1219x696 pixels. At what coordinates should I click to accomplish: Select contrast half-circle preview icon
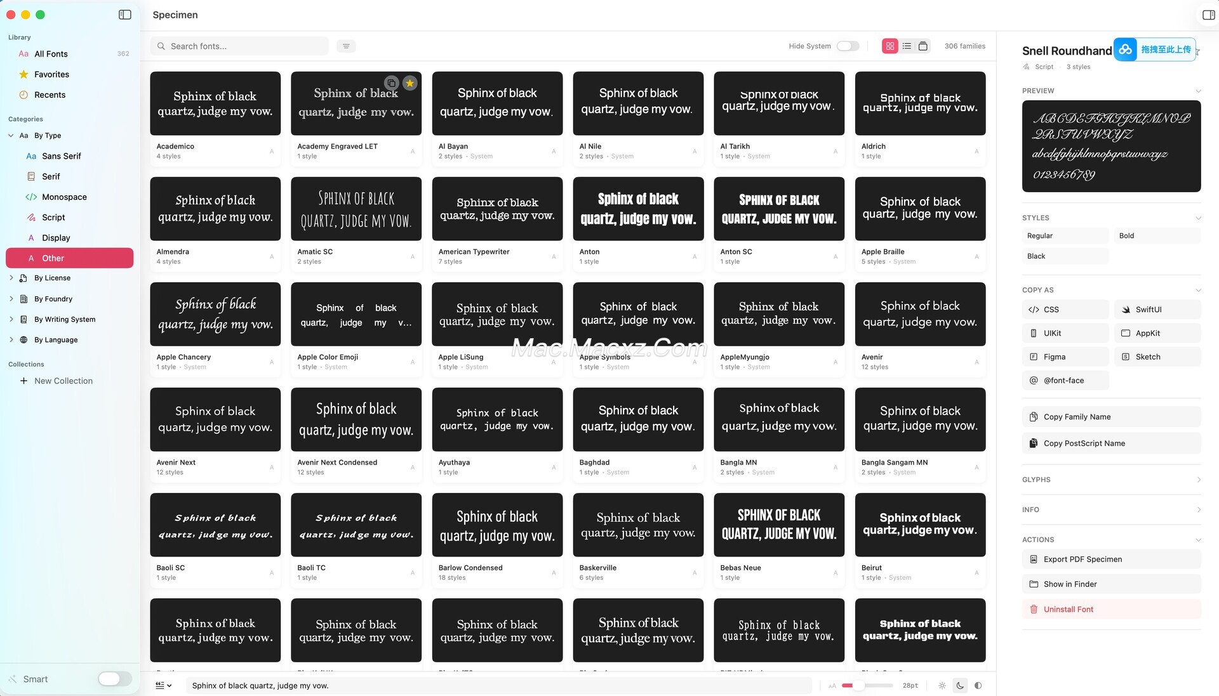978,685
